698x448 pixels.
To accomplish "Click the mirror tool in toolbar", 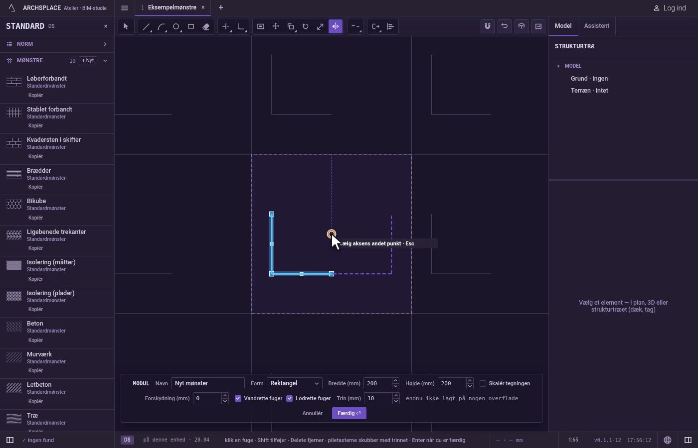I will 336,26.
